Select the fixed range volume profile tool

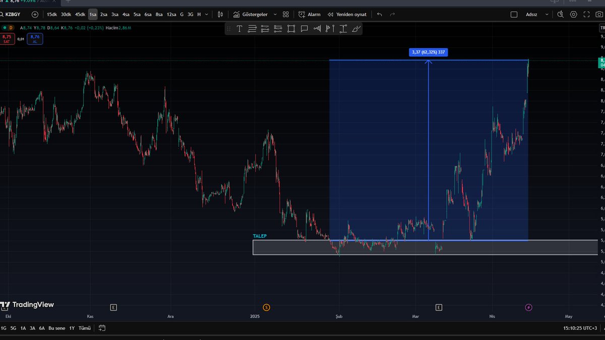click(x=317, y=29)
